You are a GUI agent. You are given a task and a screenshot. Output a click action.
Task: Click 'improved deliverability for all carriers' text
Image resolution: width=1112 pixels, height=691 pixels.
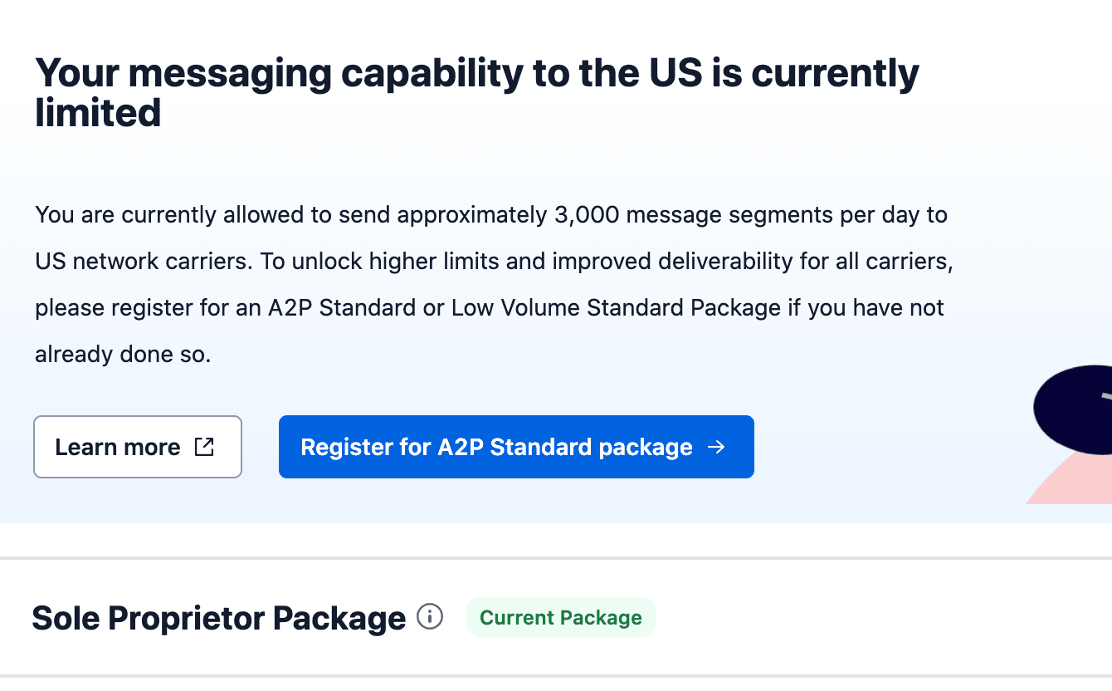(752, 262)
